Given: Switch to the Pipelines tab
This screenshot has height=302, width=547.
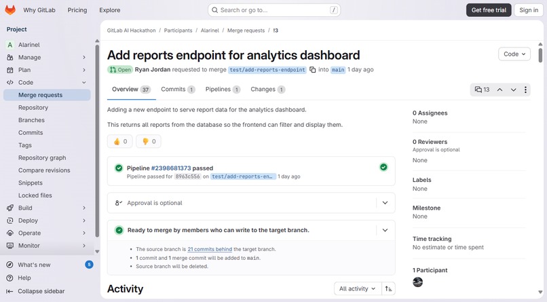Looking at the screenshot, I should click(x=223, y=90).
